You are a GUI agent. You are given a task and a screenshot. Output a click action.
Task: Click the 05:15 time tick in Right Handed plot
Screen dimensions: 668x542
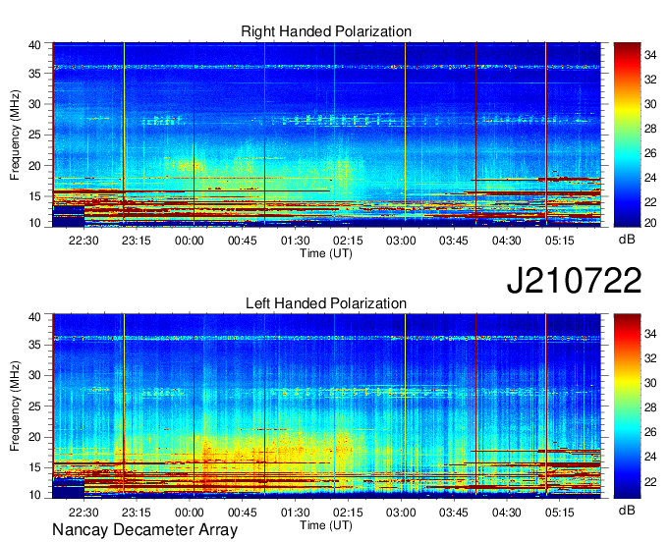pyautogui.click(x=559, y=241)
